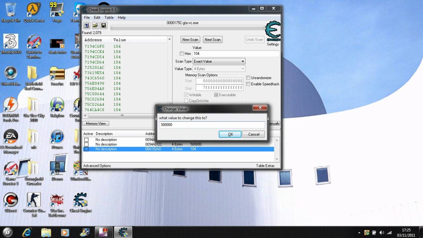Toggle the Writable checkbox

pos(186,95)
